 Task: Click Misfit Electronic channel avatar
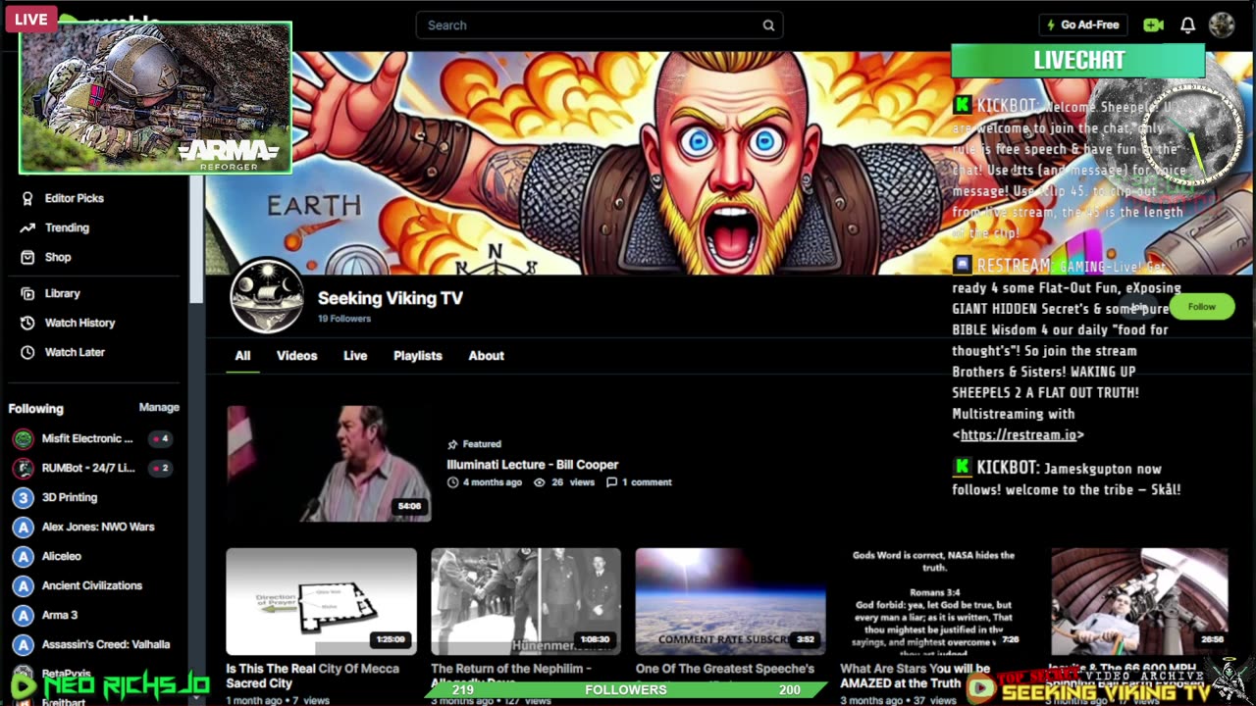[x=23, y=438]
